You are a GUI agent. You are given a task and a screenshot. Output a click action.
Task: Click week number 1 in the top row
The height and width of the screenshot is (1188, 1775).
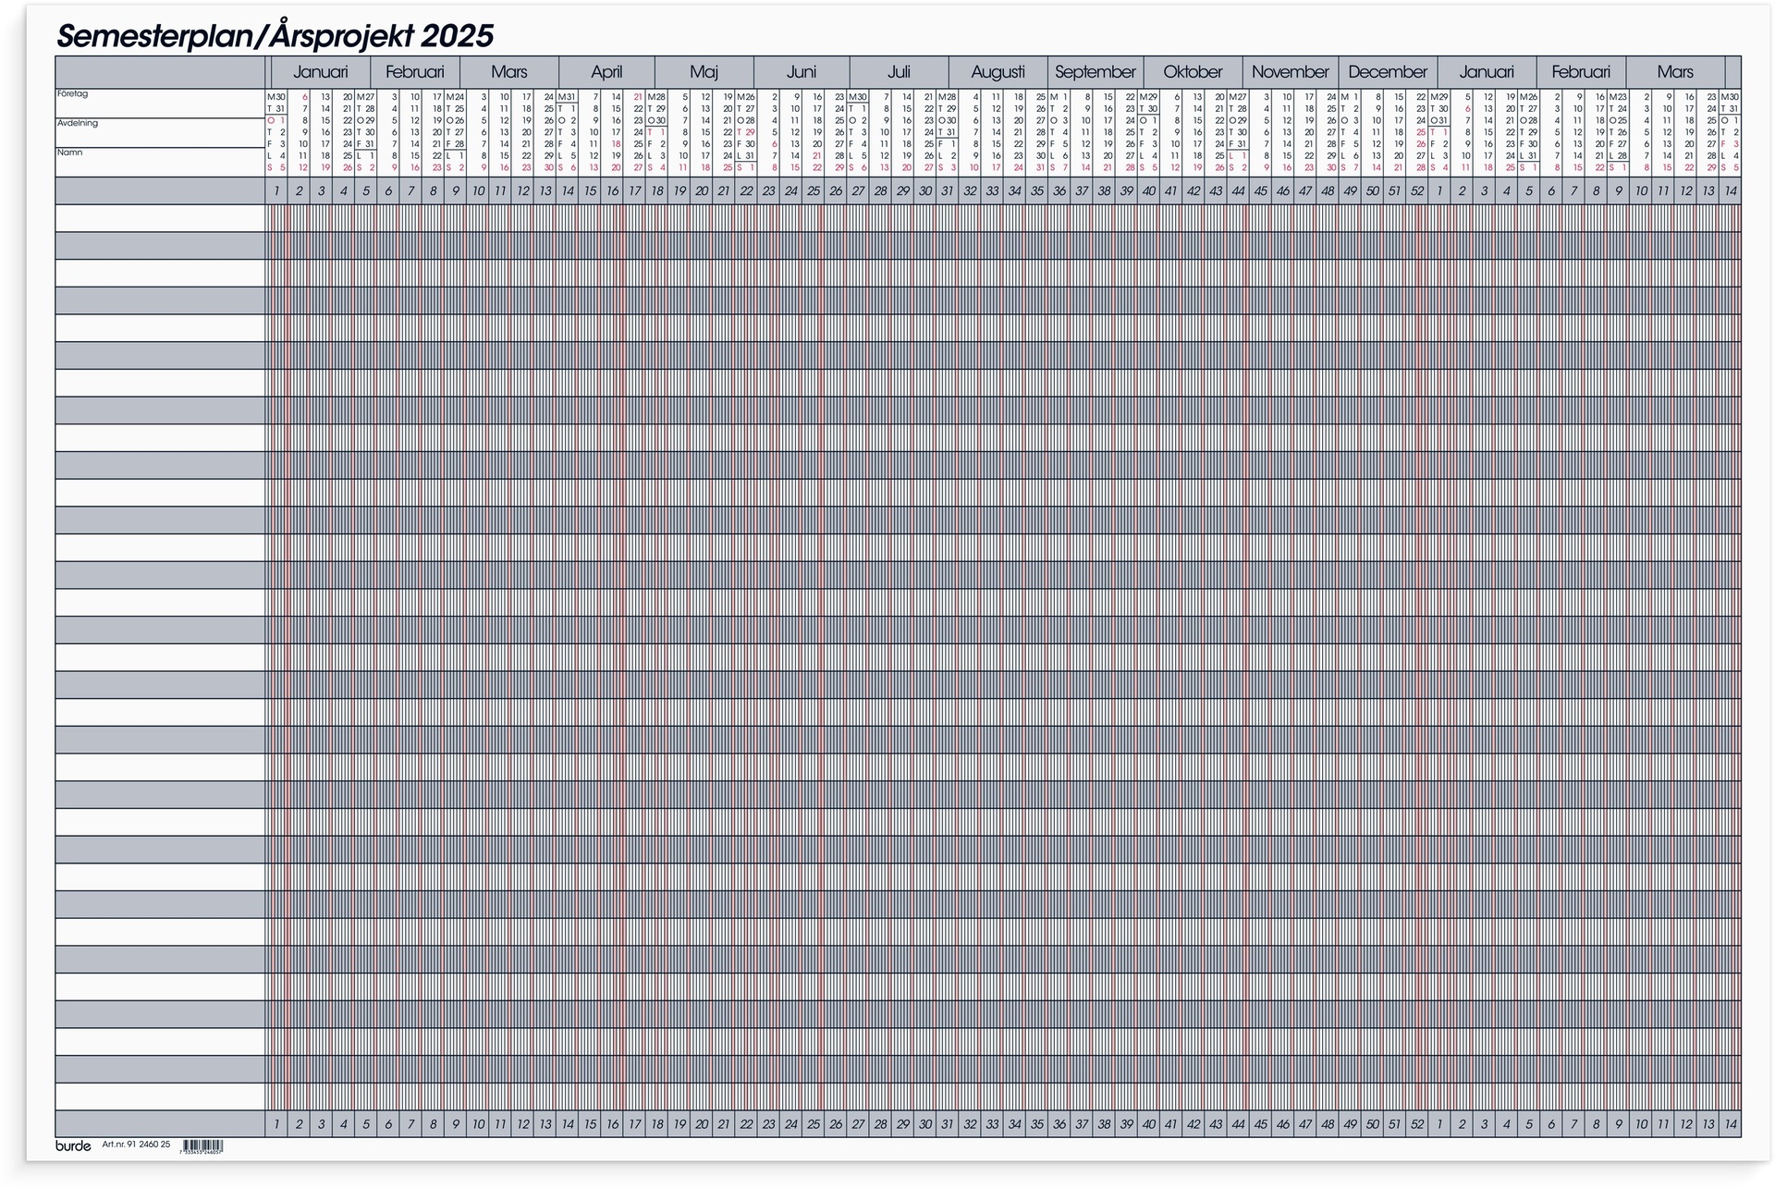click(x=276, y=191)
